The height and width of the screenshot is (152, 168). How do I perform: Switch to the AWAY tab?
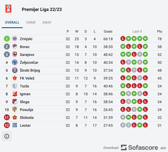pyautogui.click(x=47, y=22)
